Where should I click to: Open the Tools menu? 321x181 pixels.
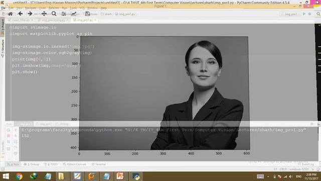click(73, 8)
